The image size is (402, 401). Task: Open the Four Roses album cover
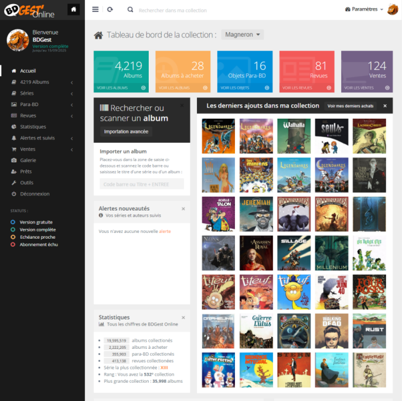[x=369, y=292]
